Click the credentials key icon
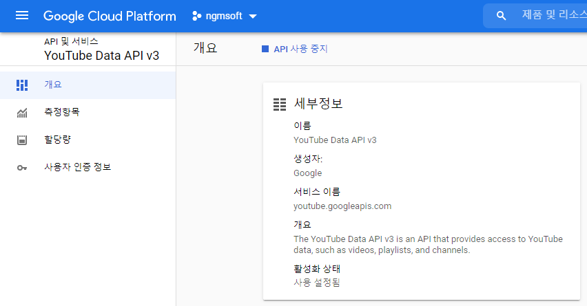This screenshot has width=587, height=306. (22, 168)
